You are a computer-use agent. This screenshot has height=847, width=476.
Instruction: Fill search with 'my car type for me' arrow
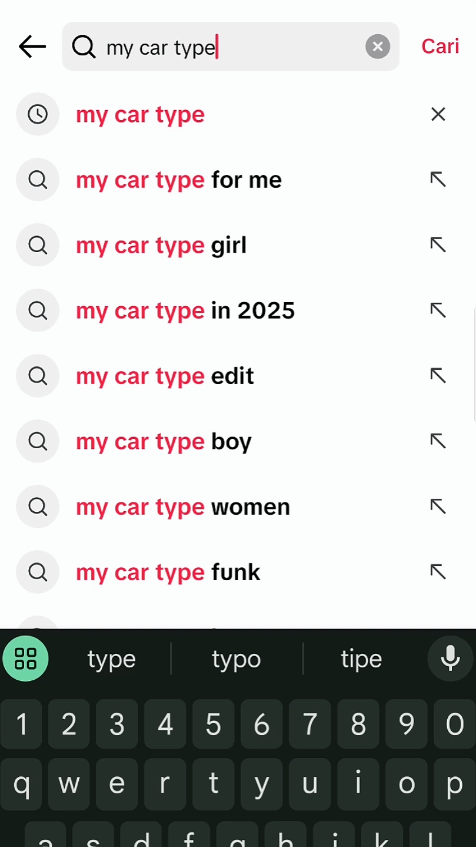pyautogui.click(x=438, y=180)
